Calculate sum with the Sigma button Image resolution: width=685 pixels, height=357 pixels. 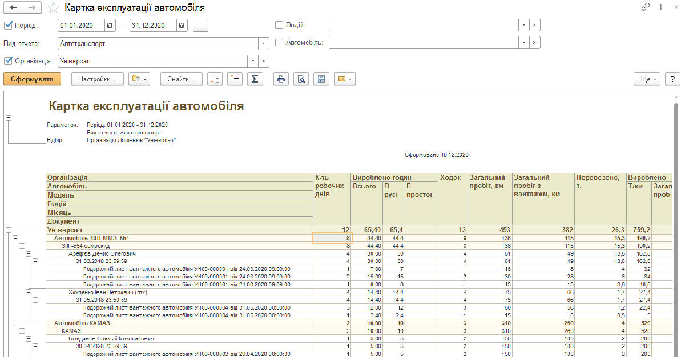click(x=255, y=79)
